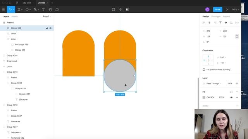This screenshot has width=248, height=139.
Task: Switch to the Layers tab
Action: click(x=6, y=16)
